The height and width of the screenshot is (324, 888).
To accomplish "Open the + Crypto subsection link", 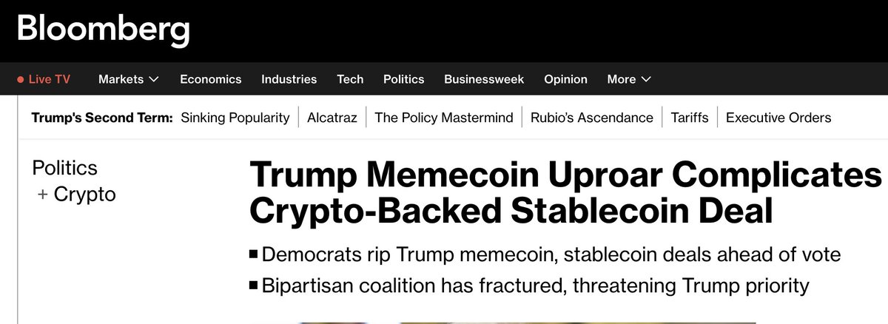I will (x=76, y=195).
